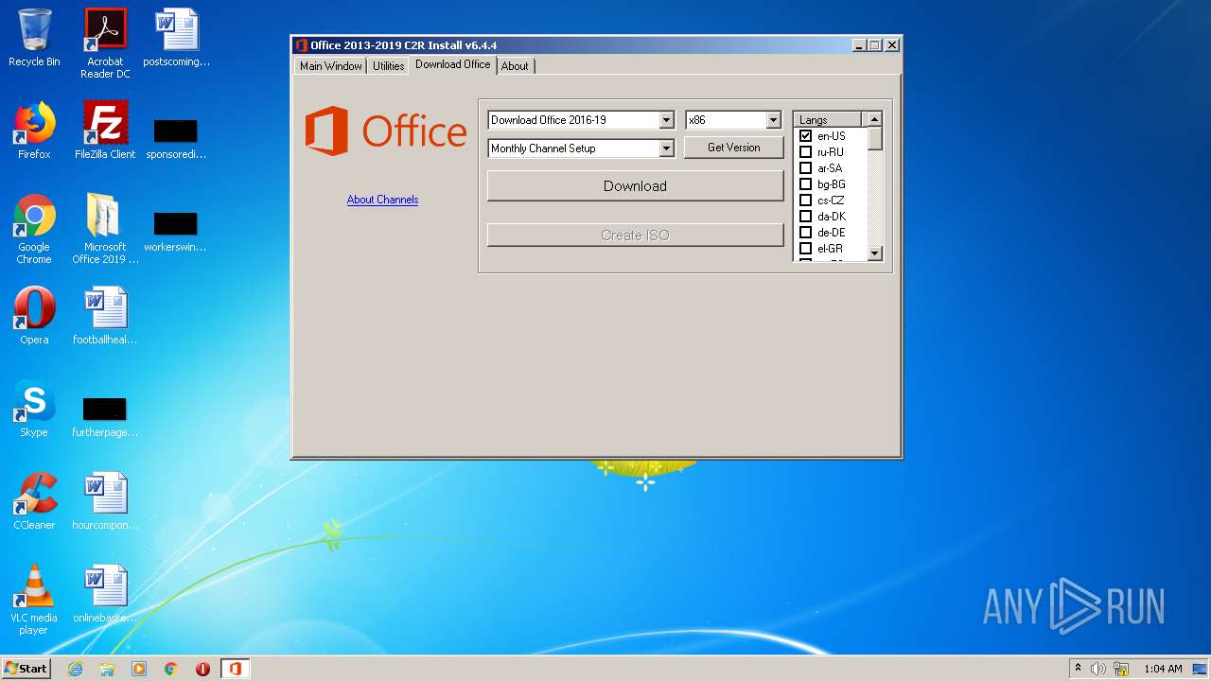1211x681 pixels.
Task: Open FileZilla Client shortcut
Action: click(105, 131)
